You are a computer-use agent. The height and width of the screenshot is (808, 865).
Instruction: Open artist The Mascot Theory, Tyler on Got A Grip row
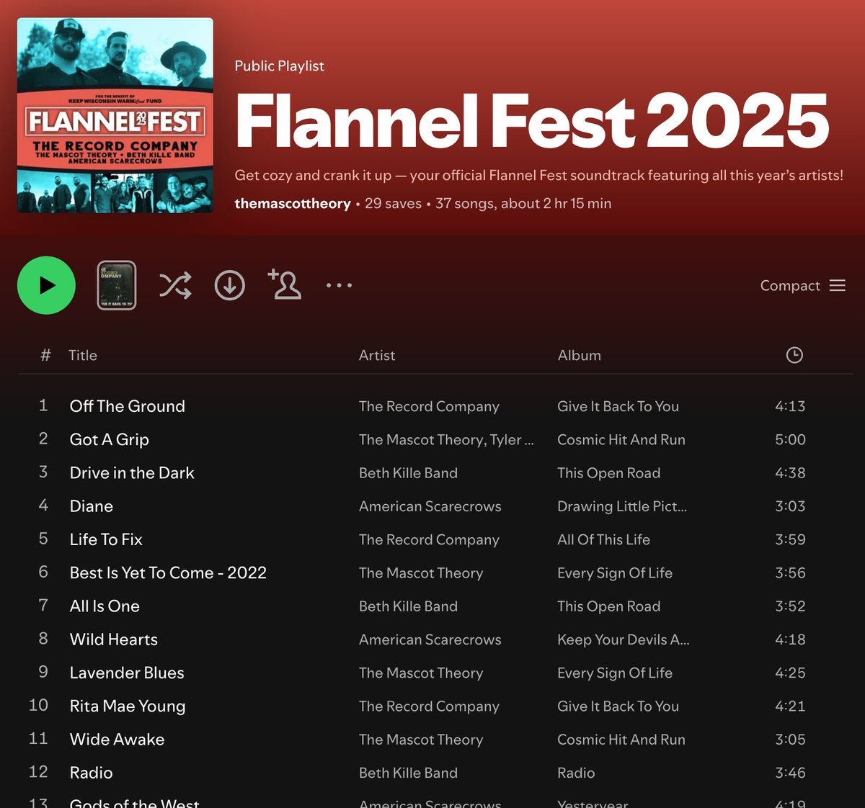pyautogui.click(x=446, y=439)
